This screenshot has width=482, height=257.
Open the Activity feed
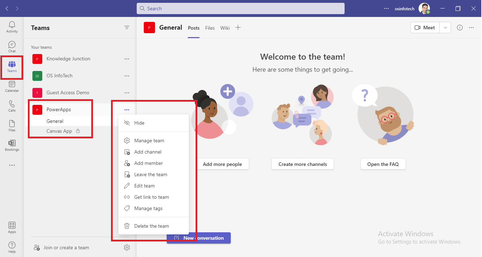(12, 27)
